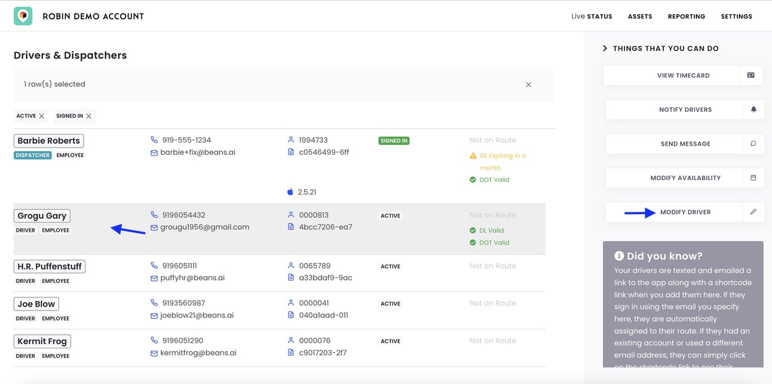This screenshot has width=772, height=384.
Task: Dismiss the row selection with the X
Action: (x=529, y=85)
